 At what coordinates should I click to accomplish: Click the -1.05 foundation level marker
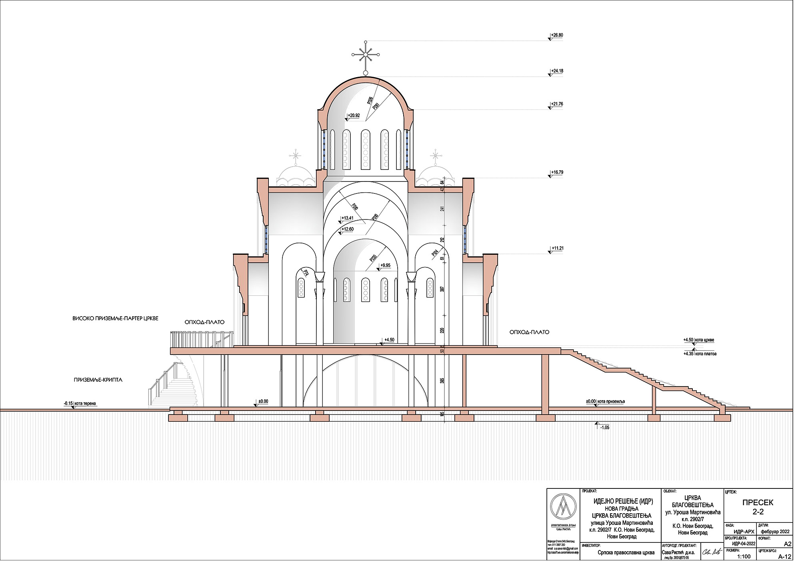point(604,427)
